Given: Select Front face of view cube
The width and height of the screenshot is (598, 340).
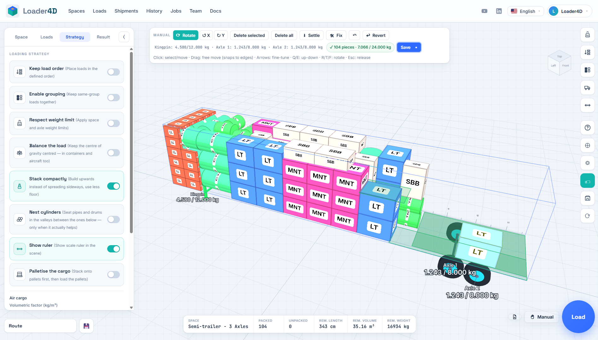Looking at the screenshot, I should click(566, 66).
